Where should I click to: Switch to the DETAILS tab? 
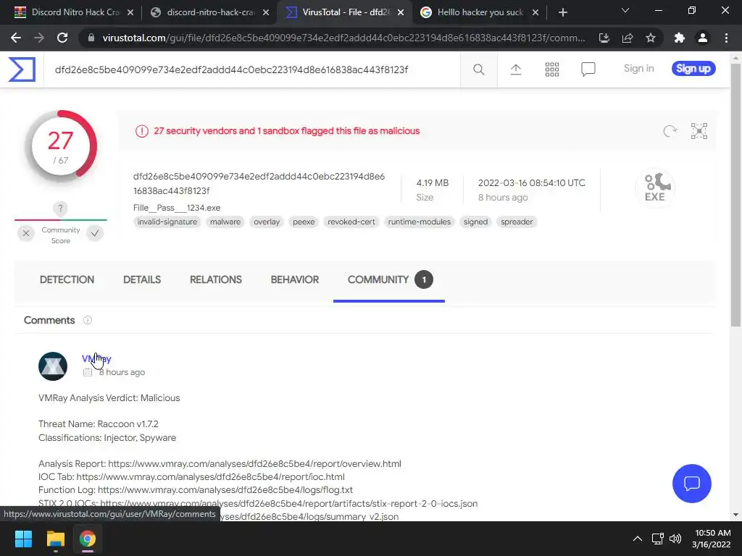coord(142,280)
